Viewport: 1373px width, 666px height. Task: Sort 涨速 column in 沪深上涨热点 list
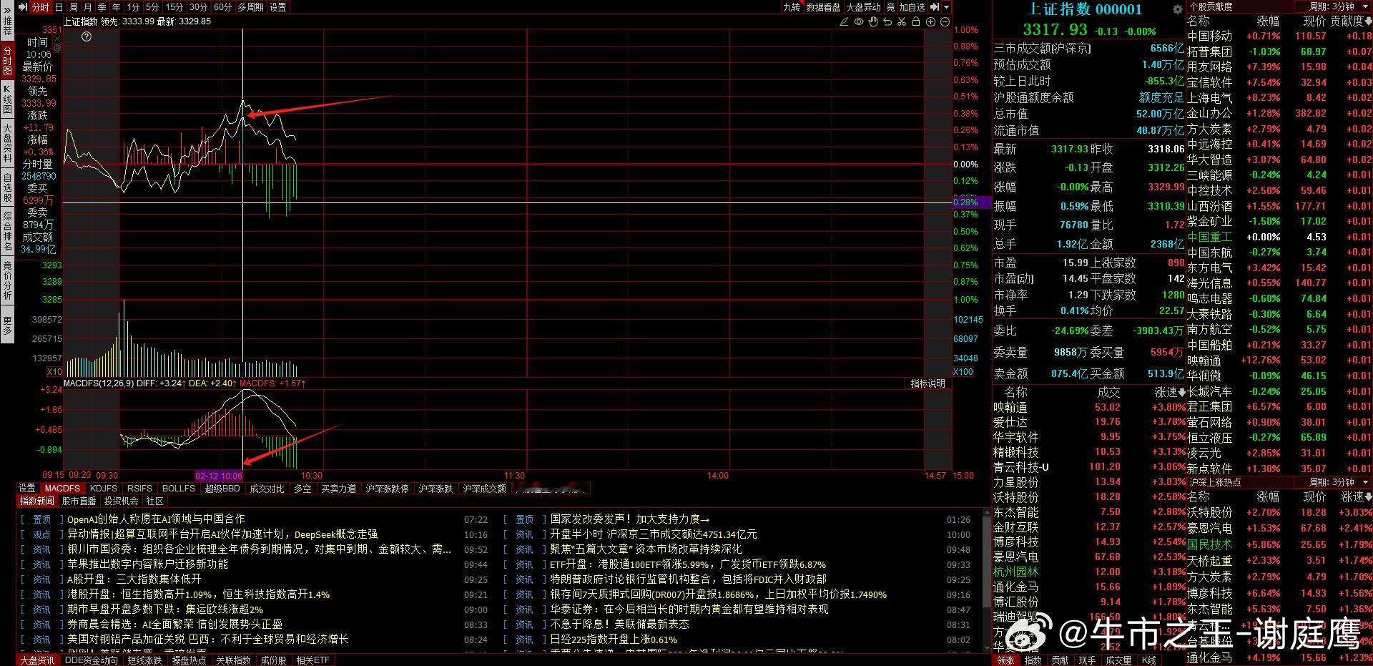pyautogui.click(x=1357, y=496)
